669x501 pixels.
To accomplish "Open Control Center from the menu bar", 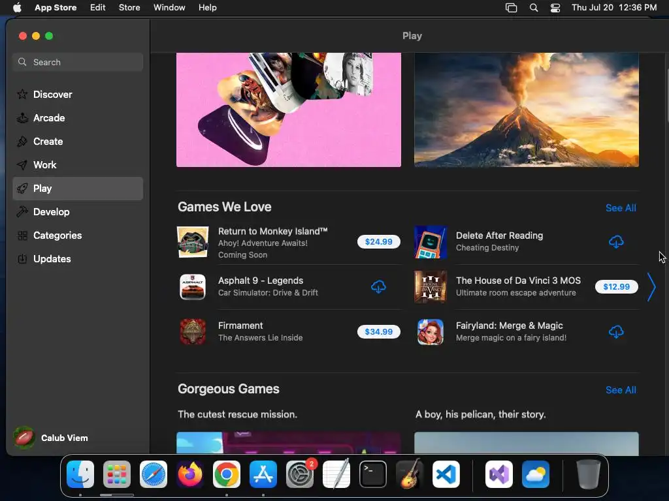I will [555, 8].
